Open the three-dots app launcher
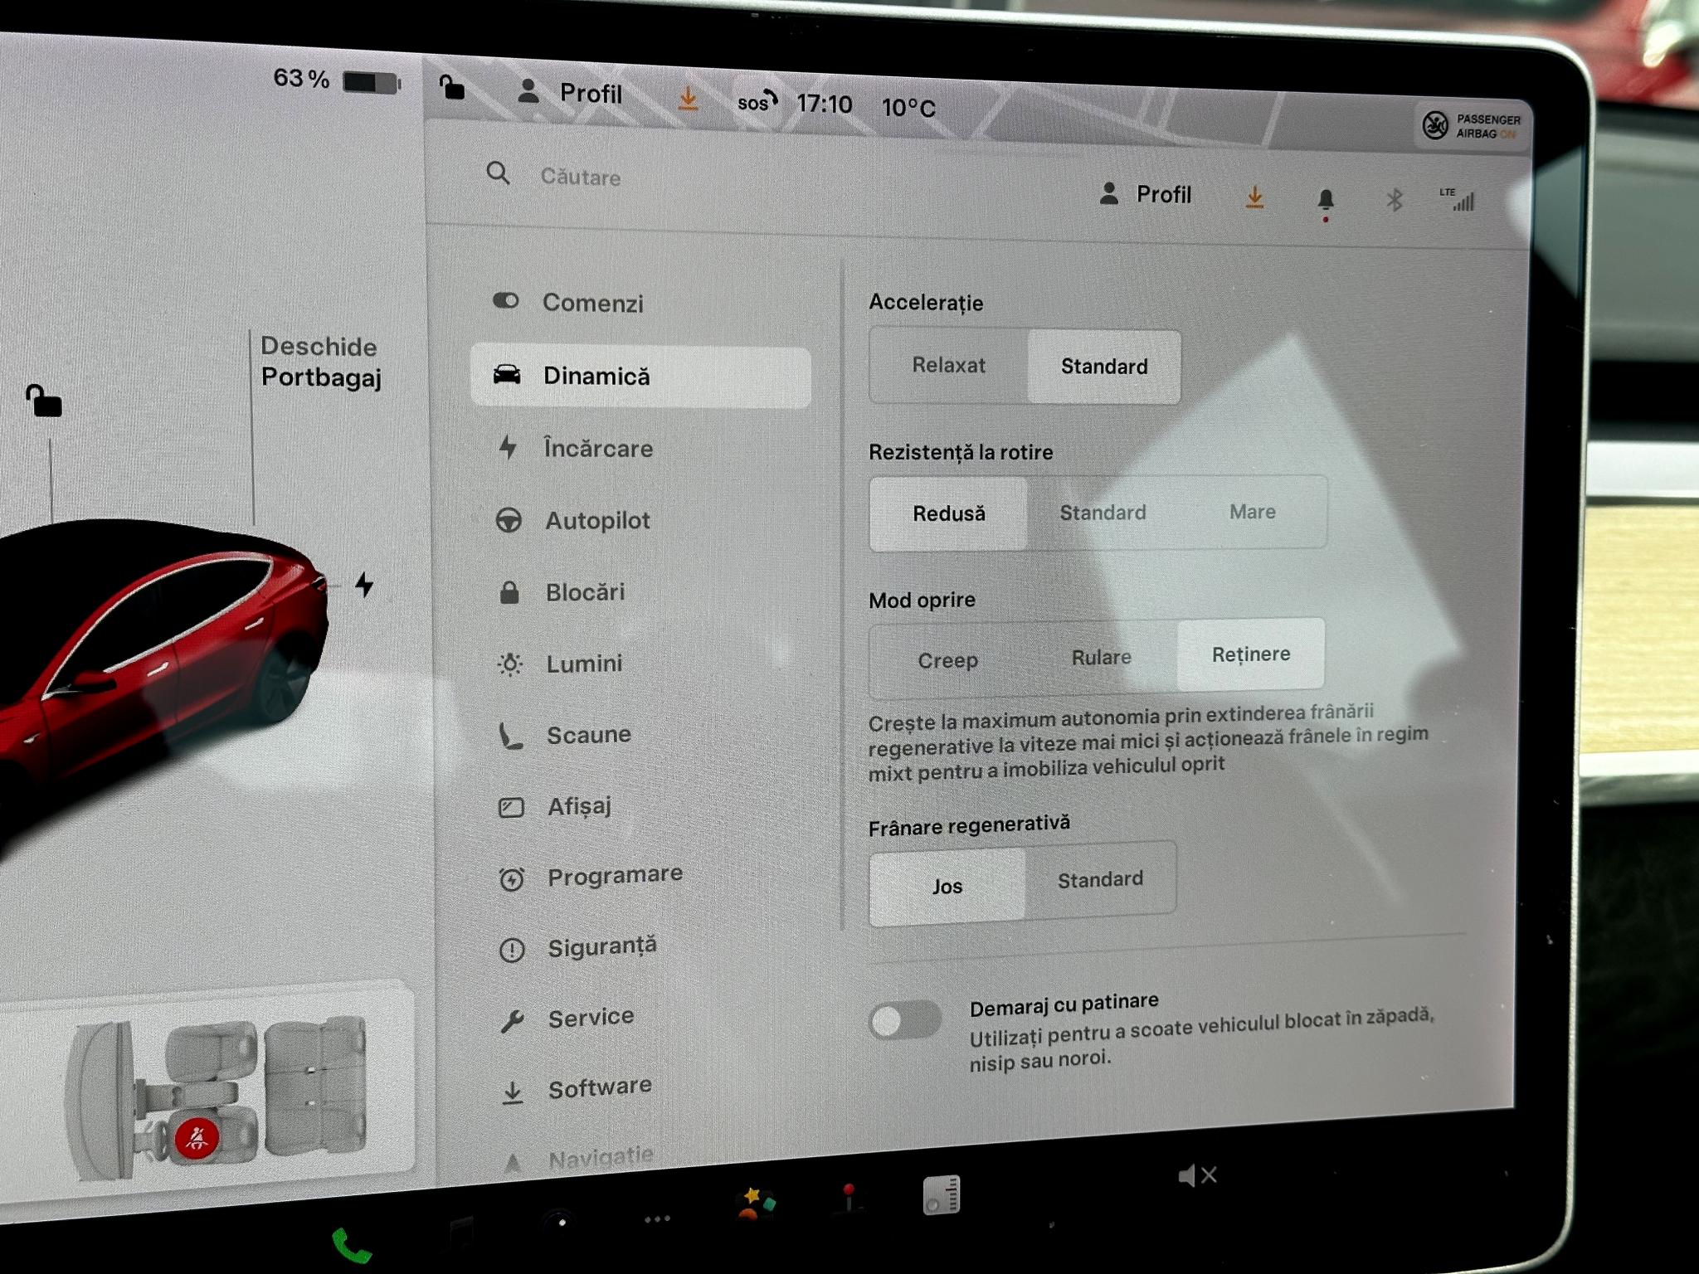The width and height of the screenshot is (1699, 1274). pyautogui.click(x=657, y=1218)
